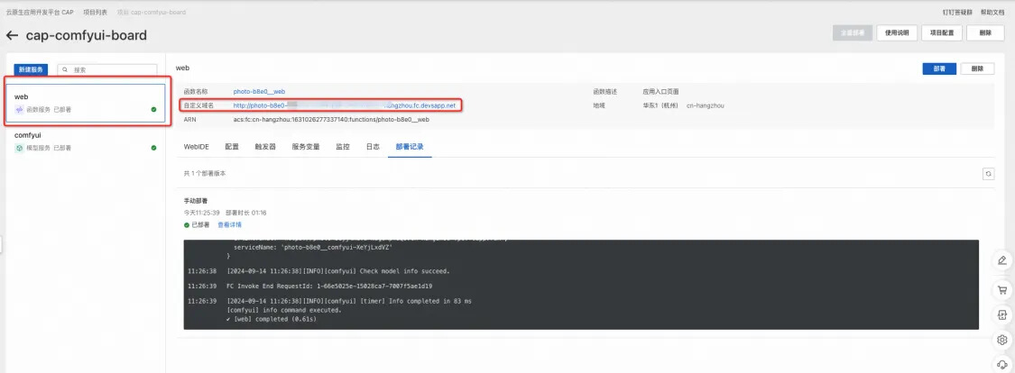Refresh the deployment records list
Screen dimensions: 1015x373
point(988,174)
